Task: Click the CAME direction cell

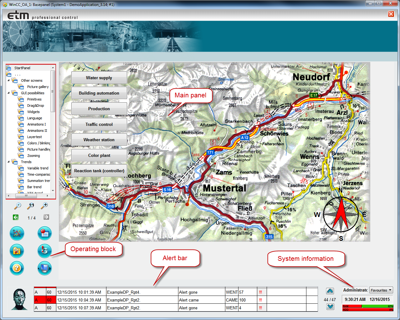Action: click(x=232, y=300)
